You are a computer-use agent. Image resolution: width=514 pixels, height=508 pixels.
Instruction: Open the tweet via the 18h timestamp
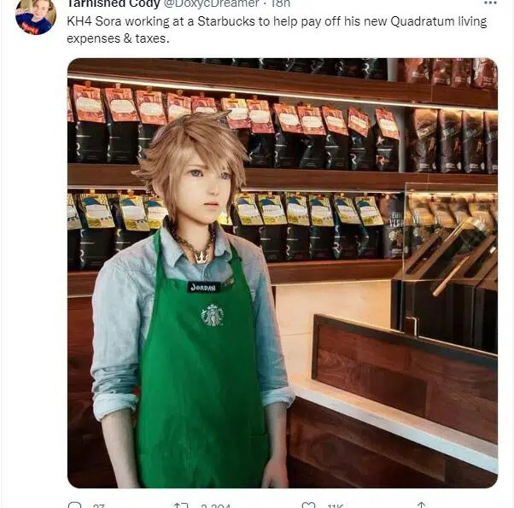click(283, 3)
